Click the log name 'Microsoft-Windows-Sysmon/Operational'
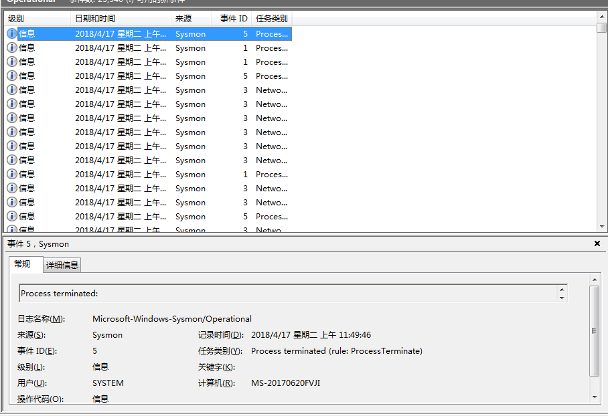The image size is (608, 416). (172, 319)
